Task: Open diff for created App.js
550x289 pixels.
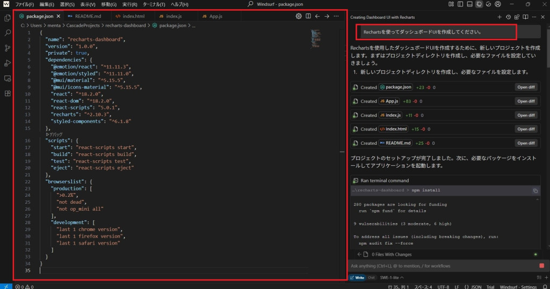Action: 526,101
